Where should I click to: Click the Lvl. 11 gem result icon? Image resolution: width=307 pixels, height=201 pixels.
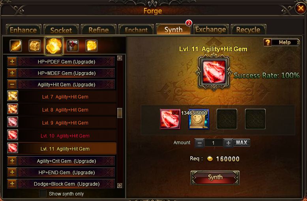click(214, 72)
